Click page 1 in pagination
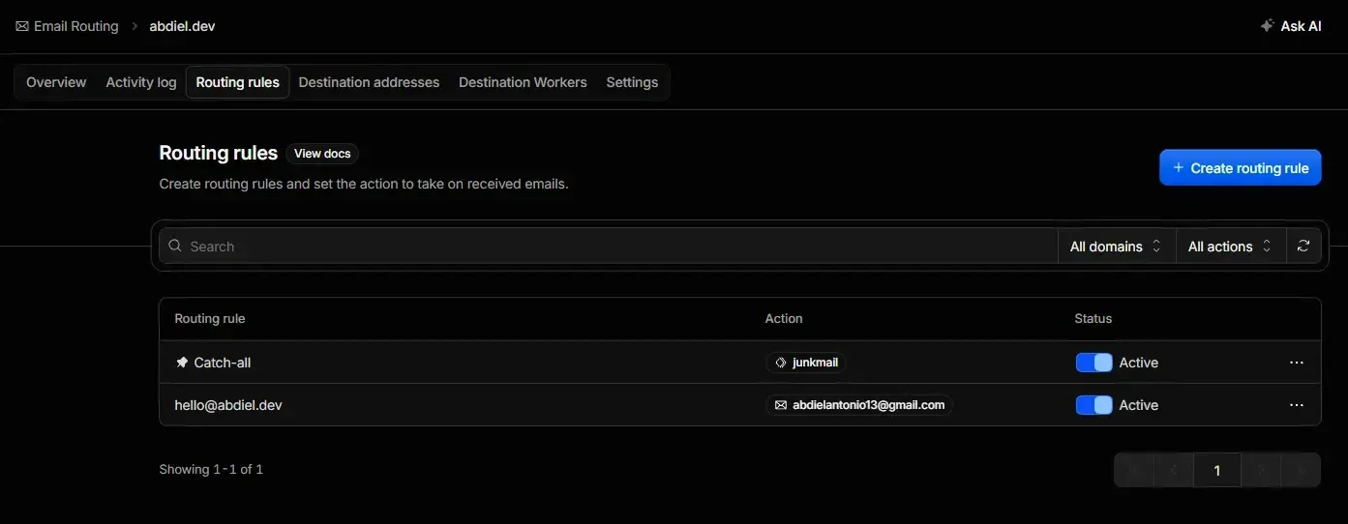The height and width of the screenshot is (524, 1348). (x=1216, y=471)
